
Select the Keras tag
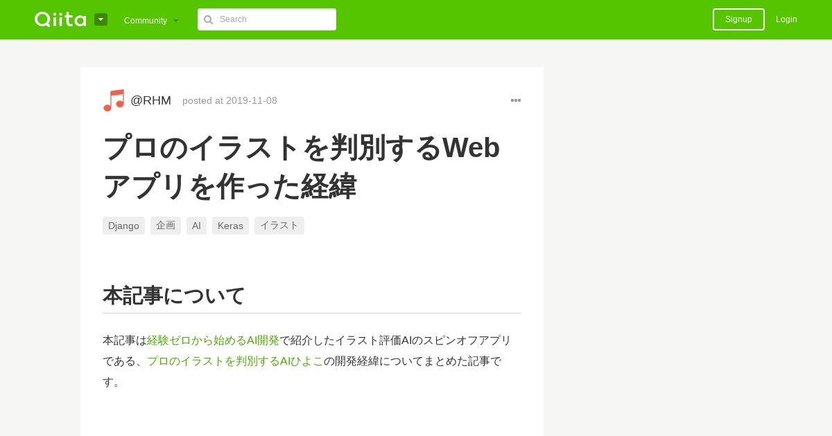tap(230, 226)
